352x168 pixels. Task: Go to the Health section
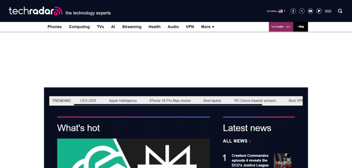coord(154,27)
